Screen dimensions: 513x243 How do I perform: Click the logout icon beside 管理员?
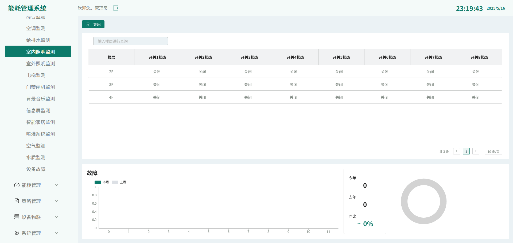115,8
